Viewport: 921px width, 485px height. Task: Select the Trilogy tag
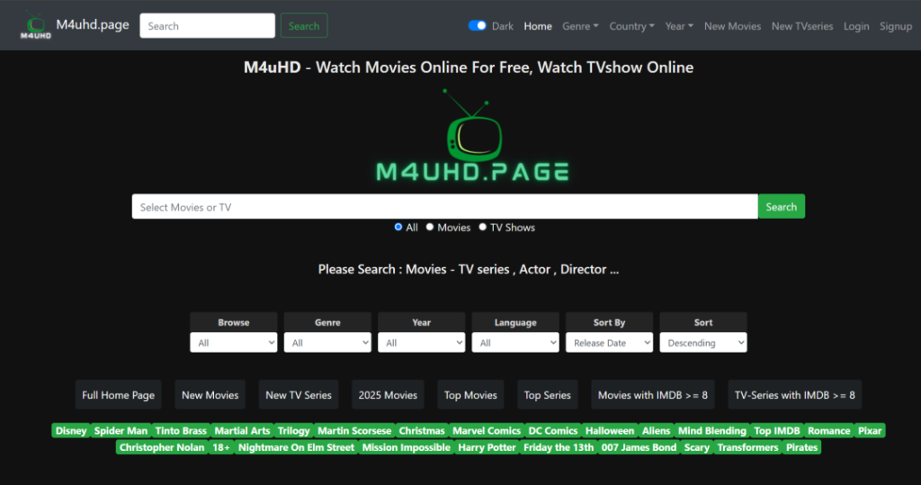point(294,431)
